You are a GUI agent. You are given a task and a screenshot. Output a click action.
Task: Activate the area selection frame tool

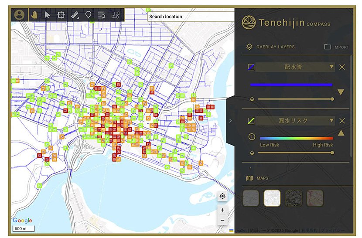pos(61,15)
